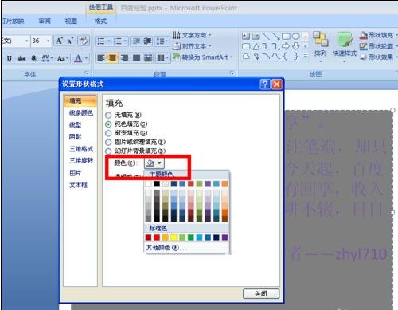This screenshot has height=310, width=398.
Task: Pick the orange theme color swatch
Action: point(224,184)
